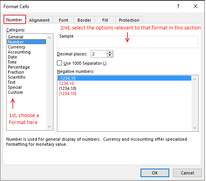
Task: Select red 1234.10 negative number format
Action: 67,84
